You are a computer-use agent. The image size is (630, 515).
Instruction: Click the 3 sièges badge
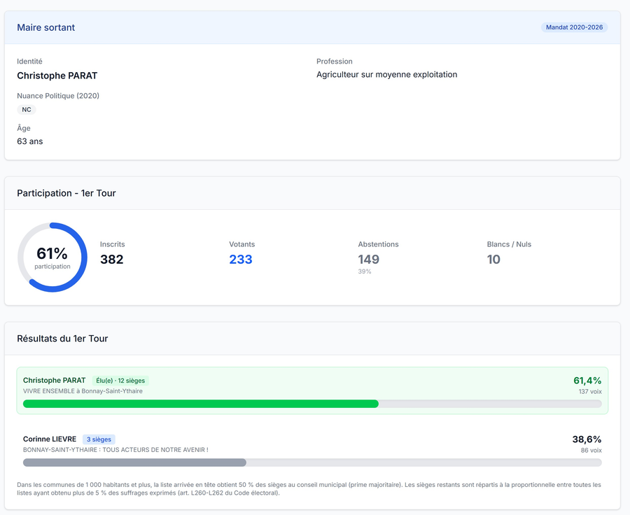point(99,439)
